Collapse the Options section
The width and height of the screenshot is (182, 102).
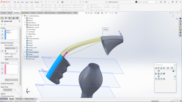coord(18,94)
